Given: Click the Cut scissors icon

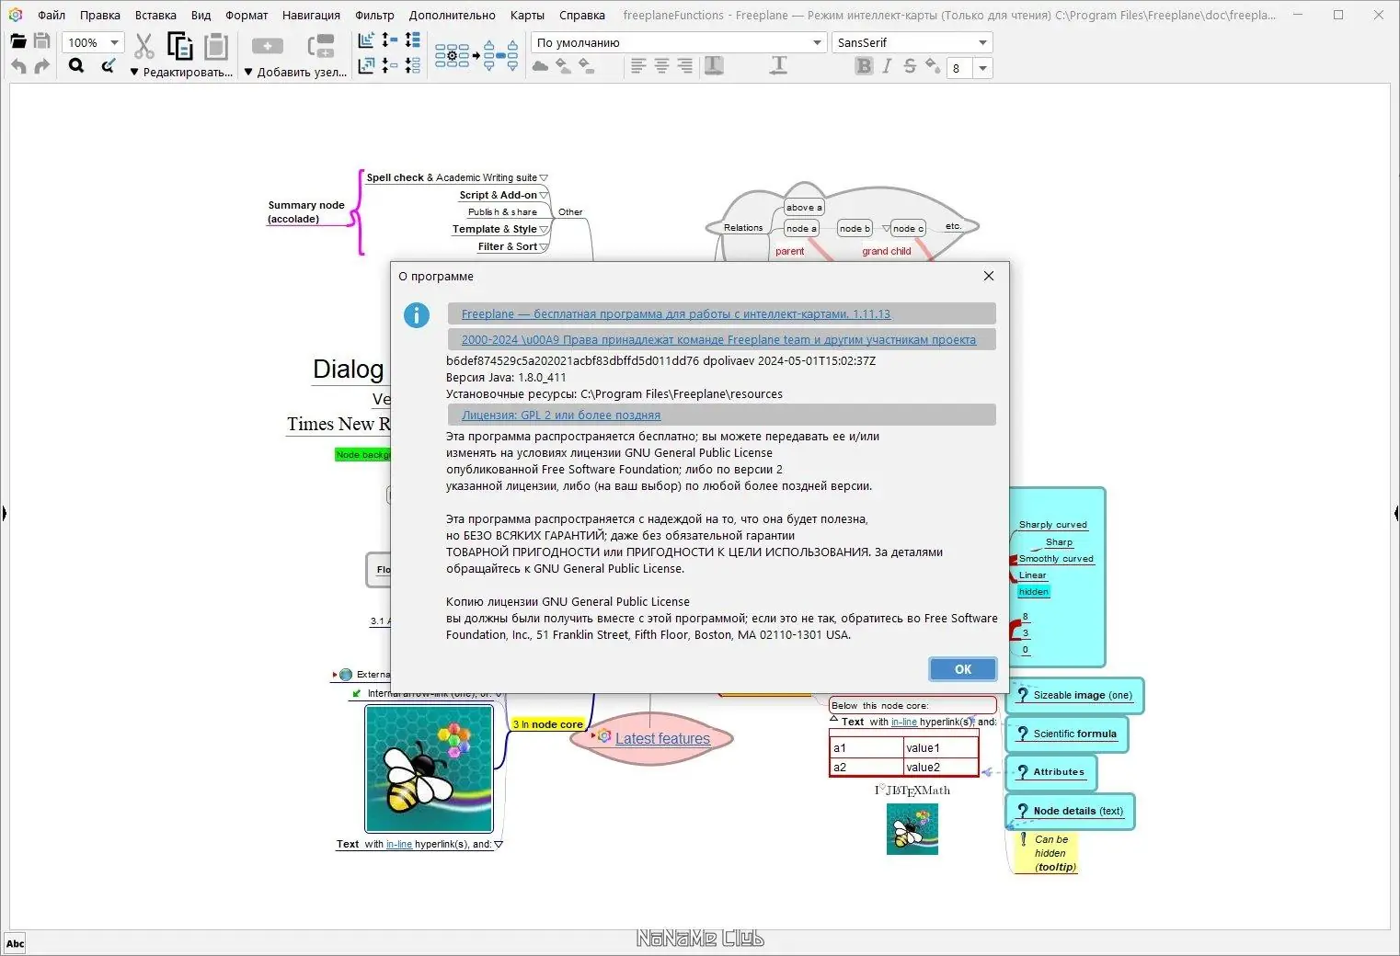Looking at the screenshot, I should pyautogui.click(x=144, y=46).
